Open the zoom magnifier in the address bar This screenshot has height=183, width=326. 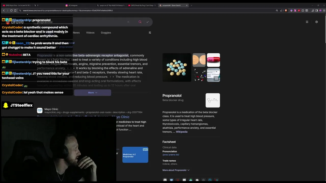(277, 10)
